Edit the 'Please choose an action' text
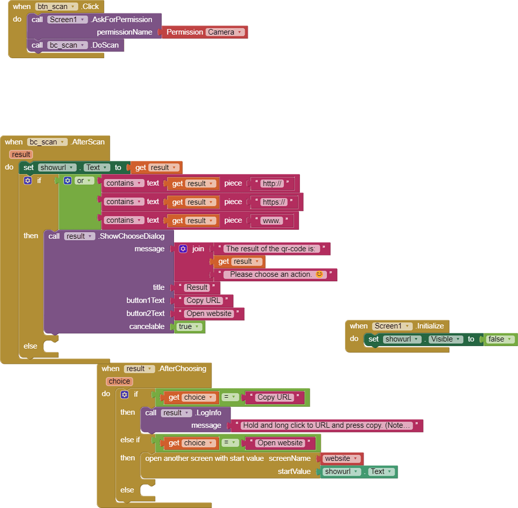The image size is (518, 508). 275,275
